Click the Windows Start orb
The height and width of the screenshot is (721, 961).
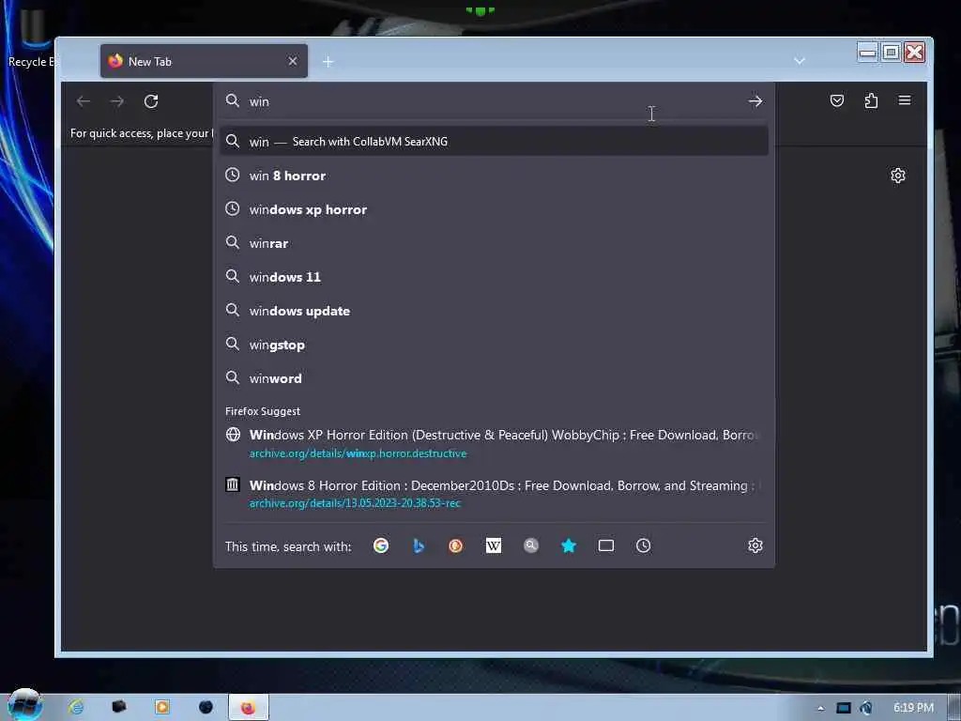click(x=24, y=705)
